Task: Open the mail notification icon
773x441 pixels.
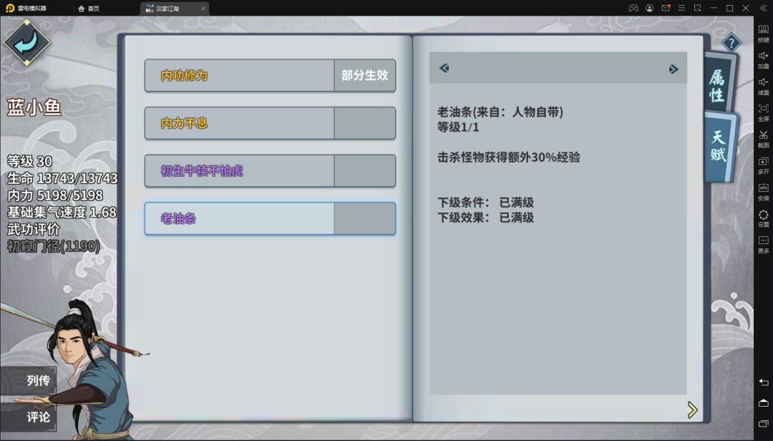Action: (666, 8)
